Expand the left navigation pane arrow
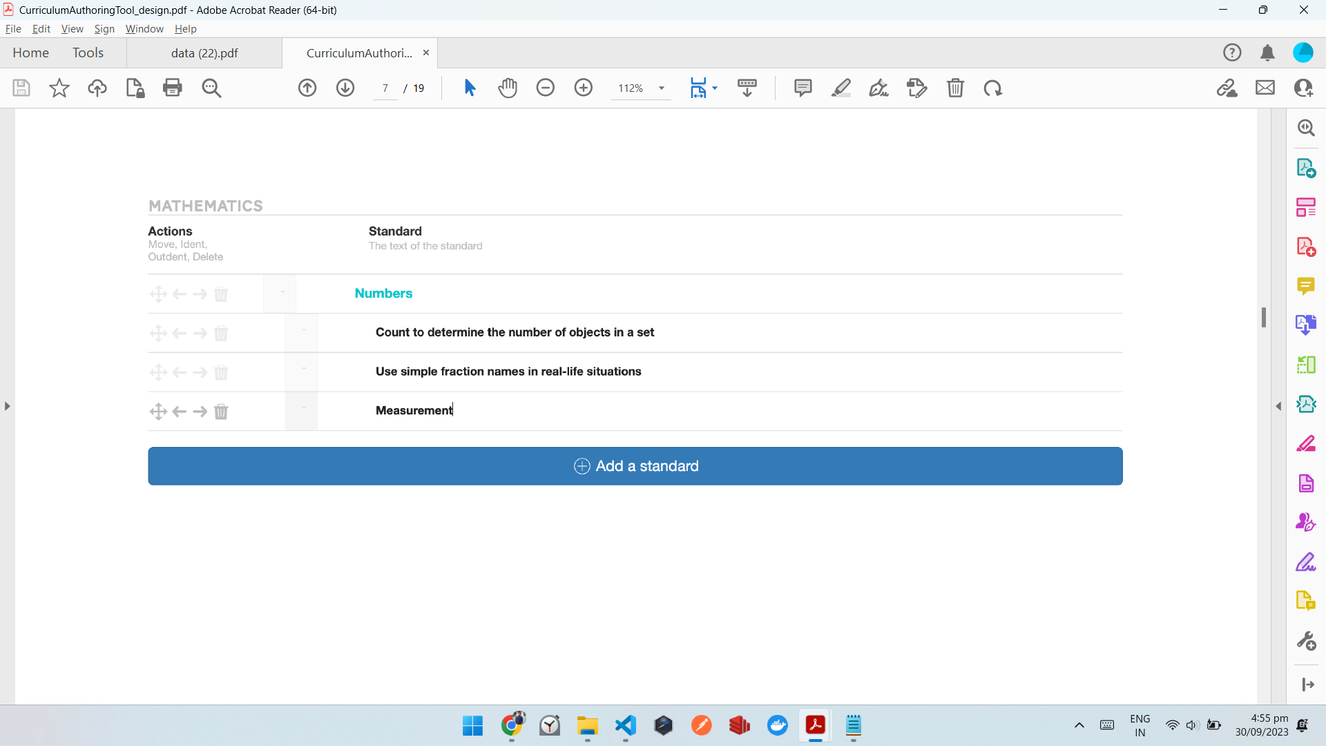This screenshot has width=1326, height=746. point(7,406)
